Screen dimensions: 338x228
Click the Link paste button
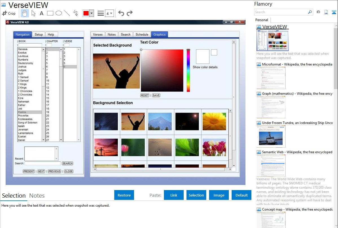click(x=174, y=195)
